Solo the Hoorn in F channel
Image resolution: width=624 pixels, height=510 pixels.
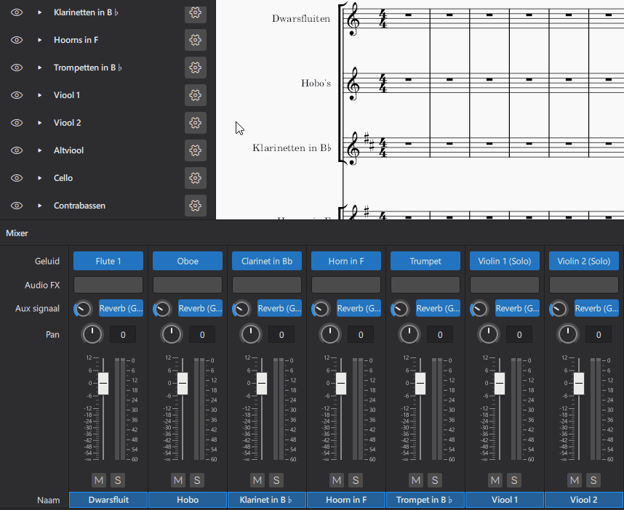click(356, 480)
